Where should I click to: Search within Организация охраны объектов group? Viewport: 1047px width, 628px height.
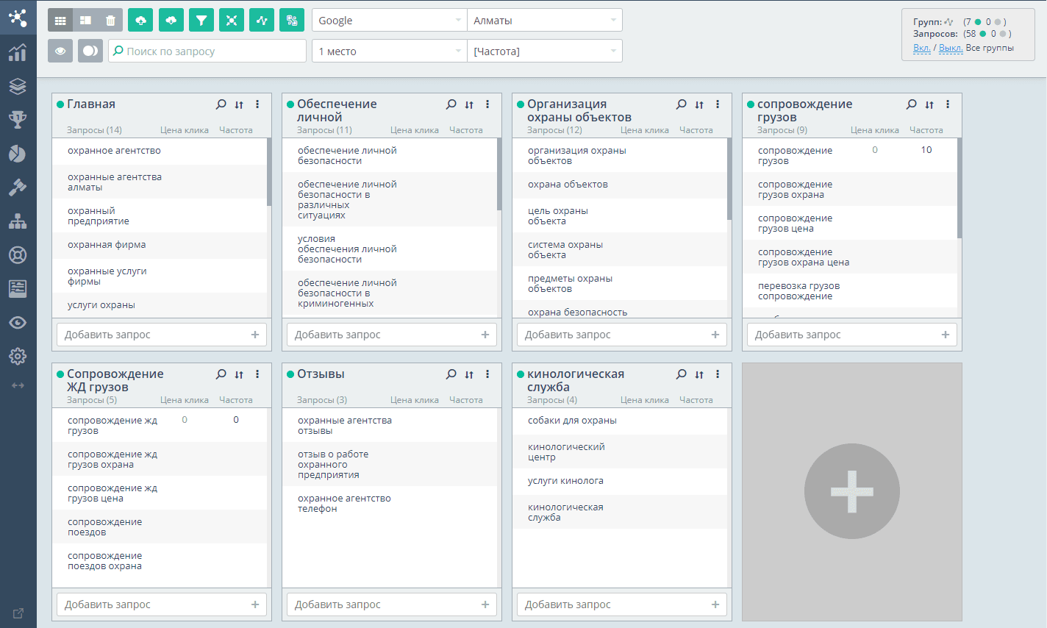pos(681,104)
